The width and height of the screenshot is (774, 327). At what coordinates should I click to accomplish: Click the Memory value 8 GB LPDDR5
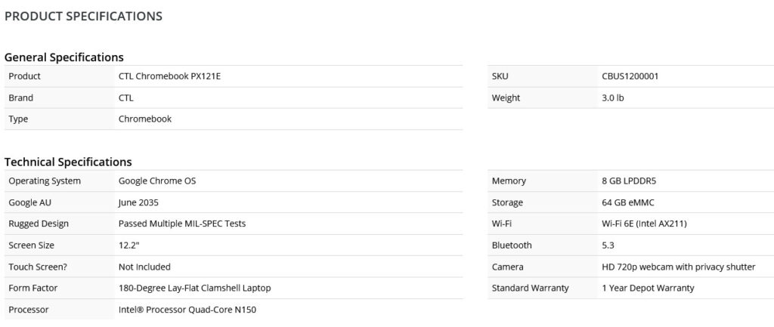[x=629, y=181]
